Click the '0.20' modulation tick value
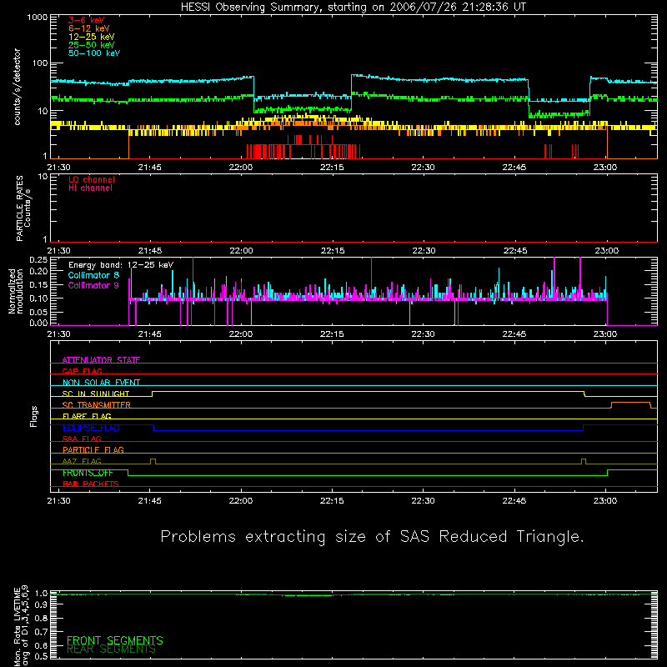 pyautogui.click(x=38, y=271)
